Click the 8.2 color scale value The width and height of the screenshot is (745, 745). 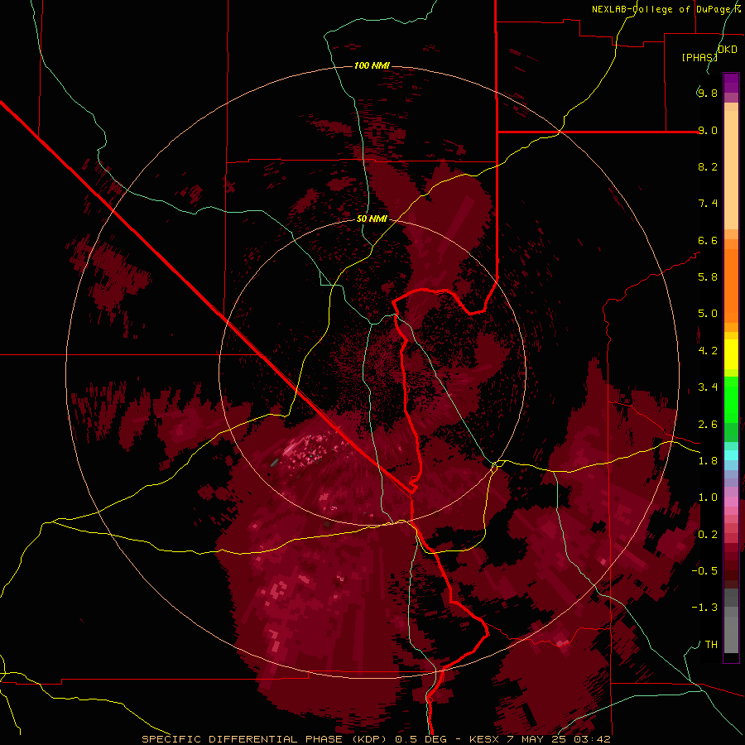pyautogui.click(x=708, y=166)
